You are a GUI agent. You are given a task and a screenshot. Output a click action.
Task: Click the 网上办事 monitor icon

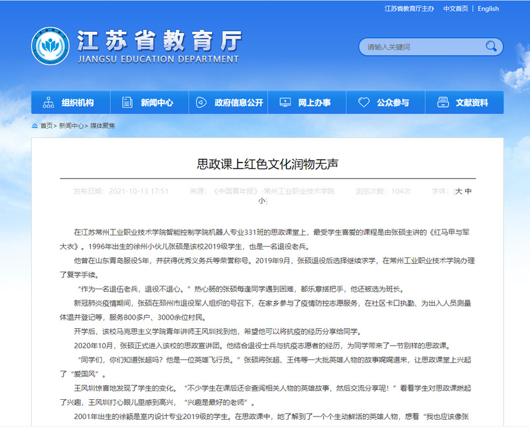pyautogui.click(x=285, y=103)
